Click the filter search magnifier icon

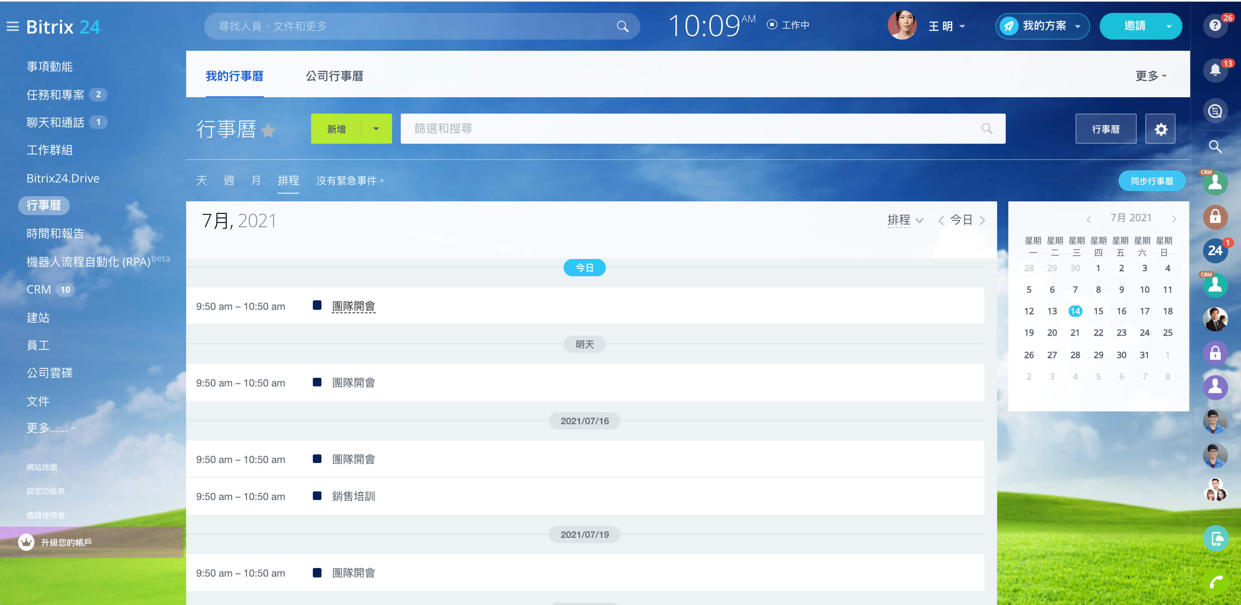tap(987, 128)
